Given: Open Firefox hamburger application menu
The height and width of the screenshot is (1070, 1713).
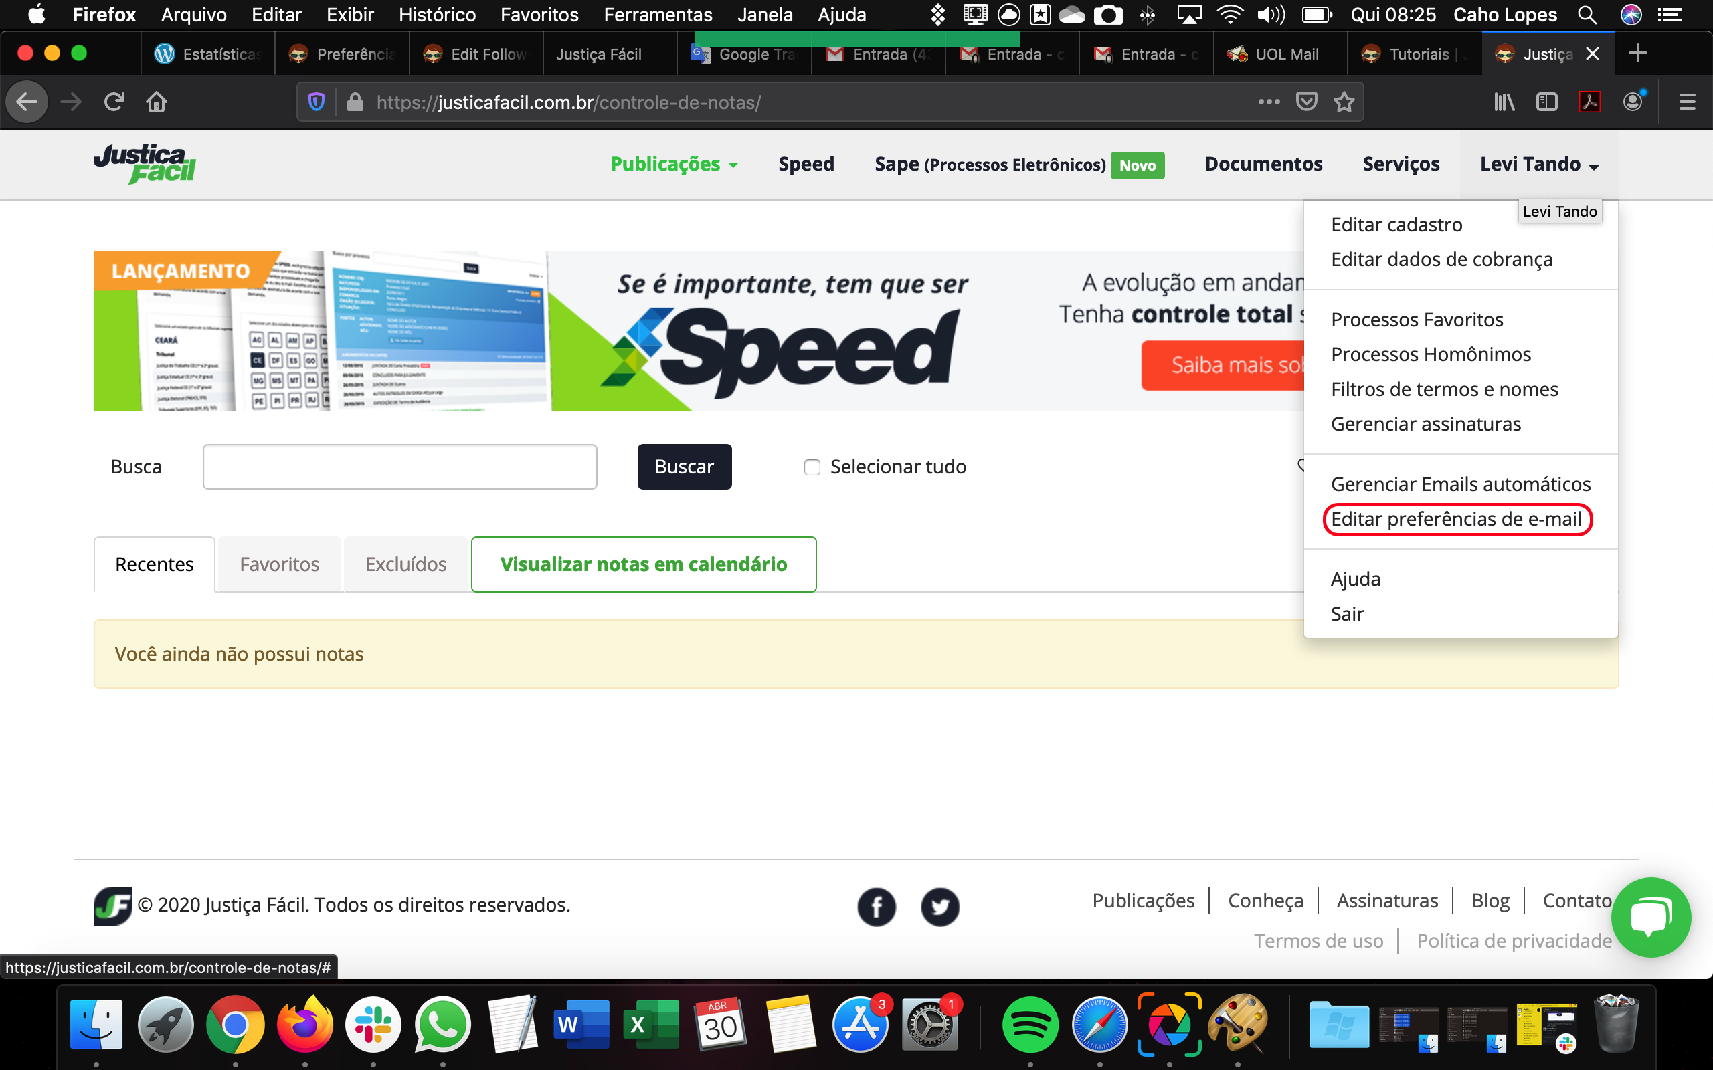Looking at the screenshot, I should tap(1687, 102).
